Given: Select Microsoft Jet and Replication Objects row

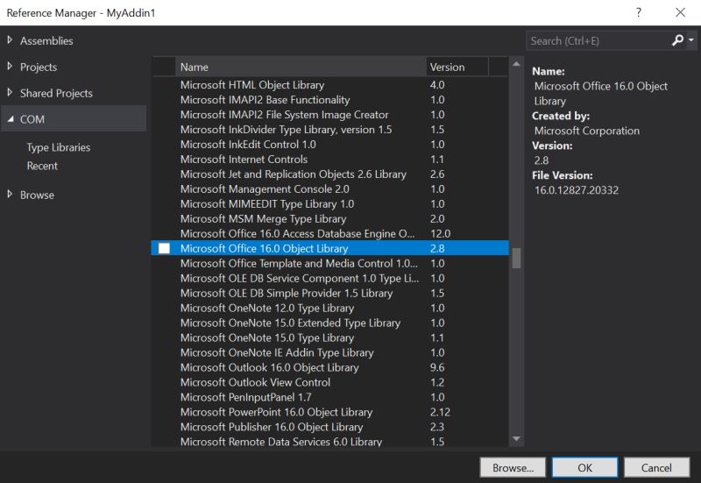Looking at the screenshot, I should [x=330, y=174].
